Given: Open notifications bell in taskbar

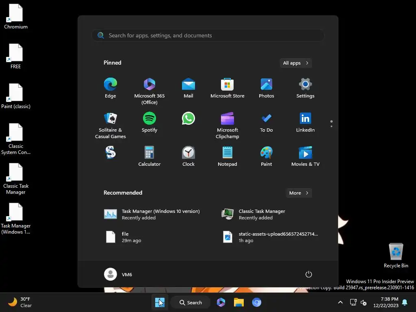Looking at the screenshot, I should click(405, 302).
